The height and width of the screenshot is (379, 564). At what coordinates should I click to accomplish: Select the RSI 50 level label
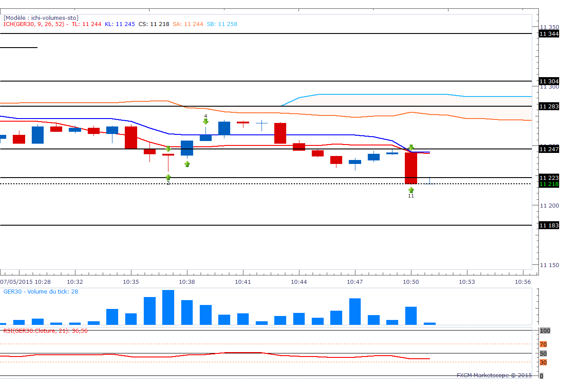coord(543,353)
